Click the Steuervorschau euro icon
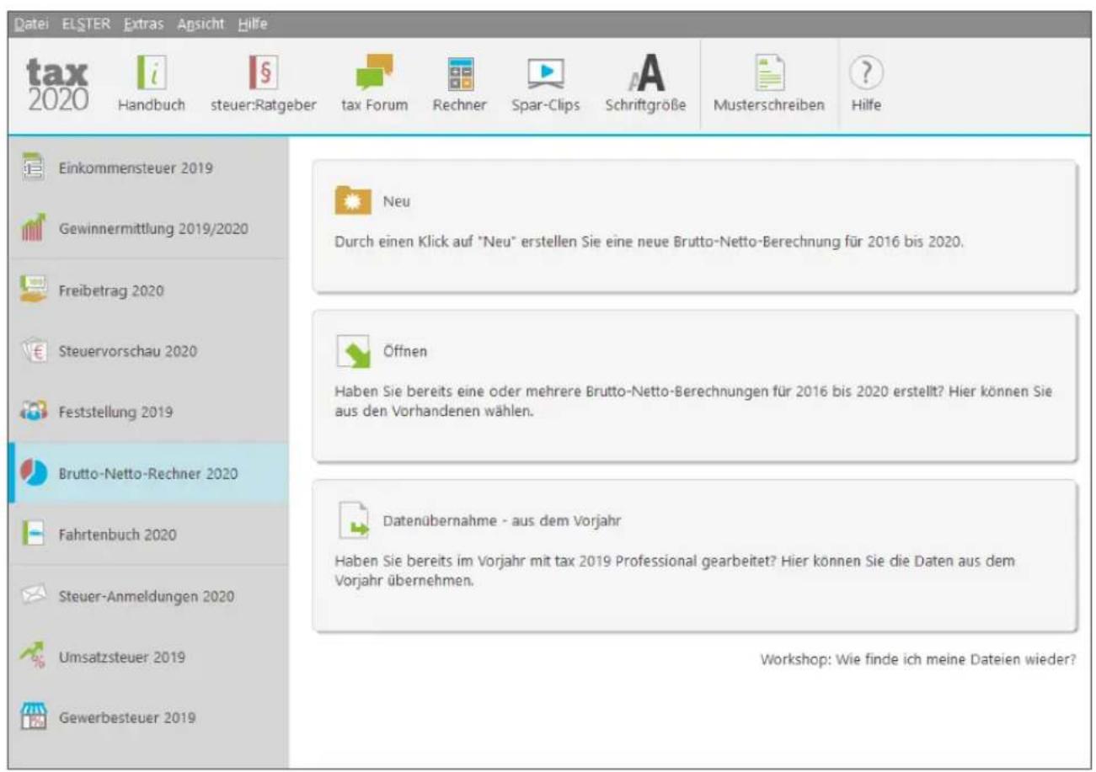The width and height of the screenshot is (1096, 772). click(x=32, y=351)
